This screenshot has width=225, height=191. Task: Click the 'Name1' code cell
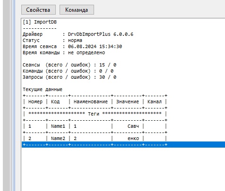(58, 126)
